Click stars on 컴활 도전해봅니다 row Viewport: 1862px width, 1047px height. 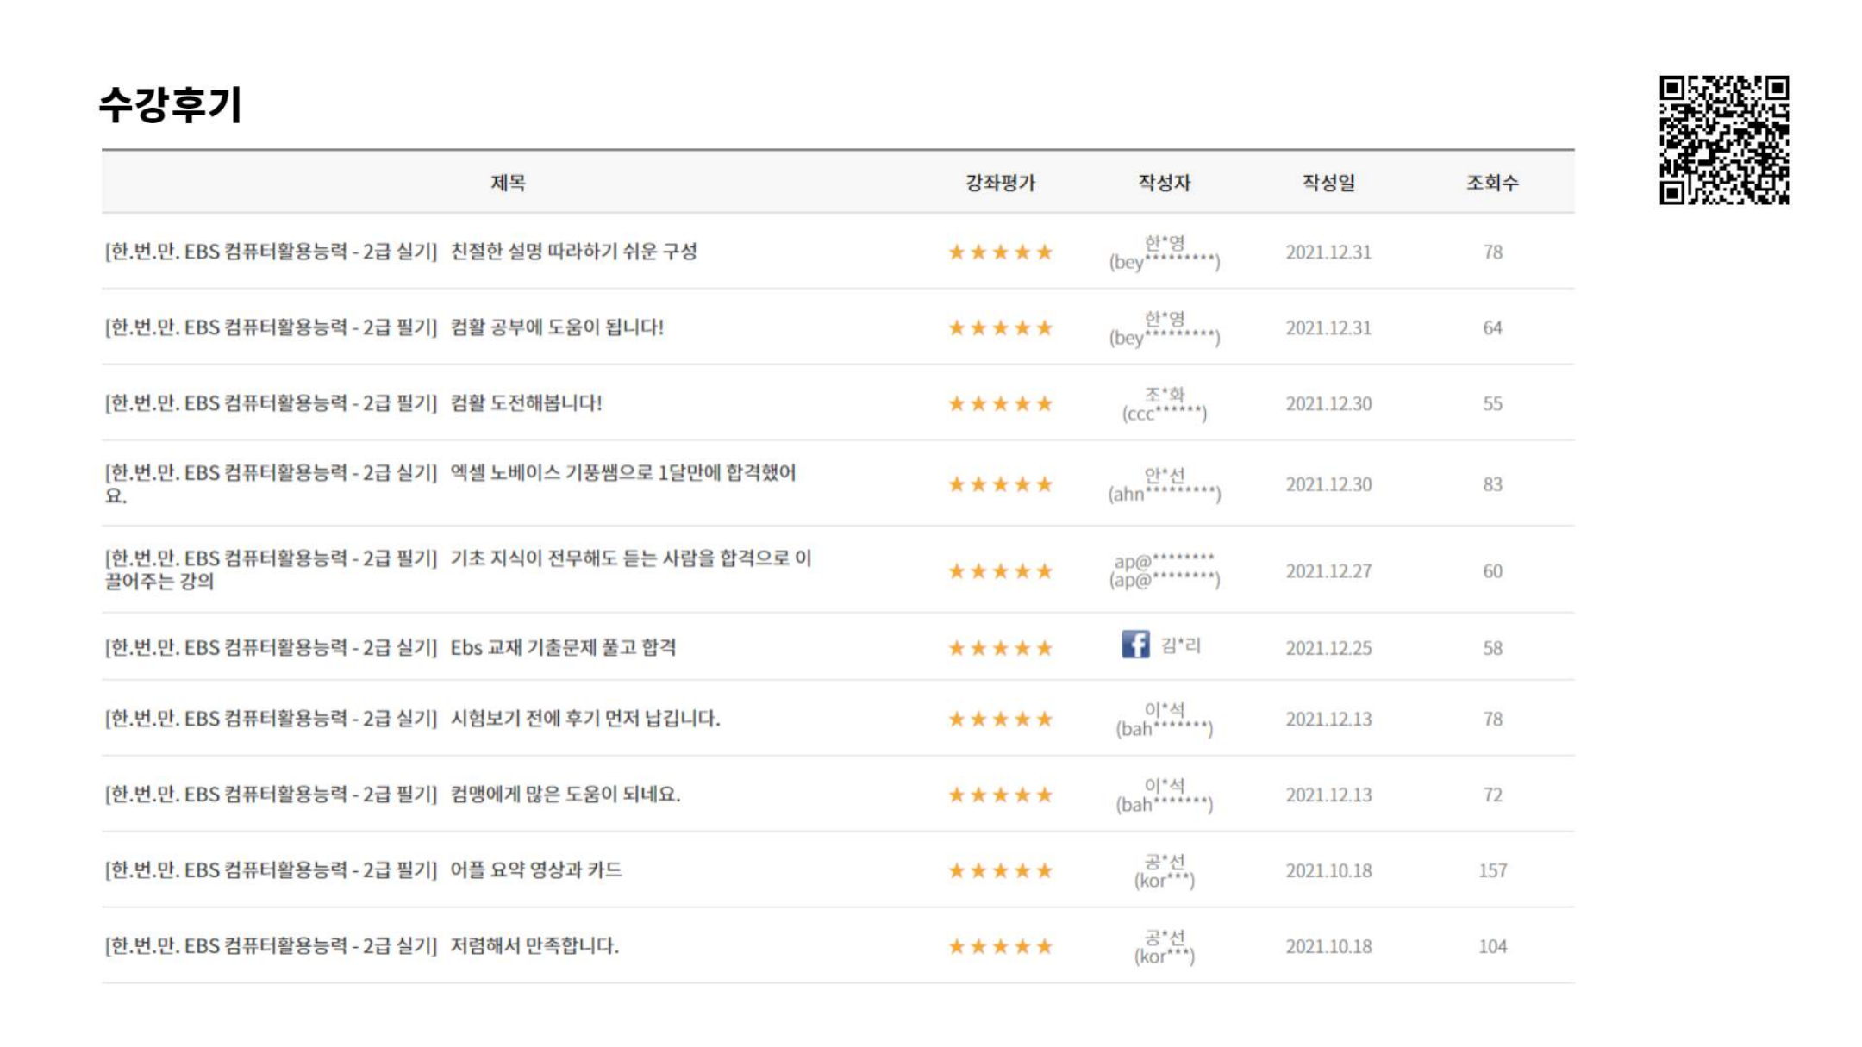1000,403
